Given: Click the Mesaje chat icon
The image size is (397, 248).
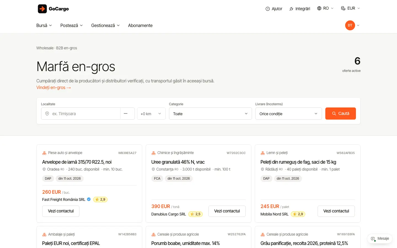Looking at the screenshot, I should tap(373, 239).
